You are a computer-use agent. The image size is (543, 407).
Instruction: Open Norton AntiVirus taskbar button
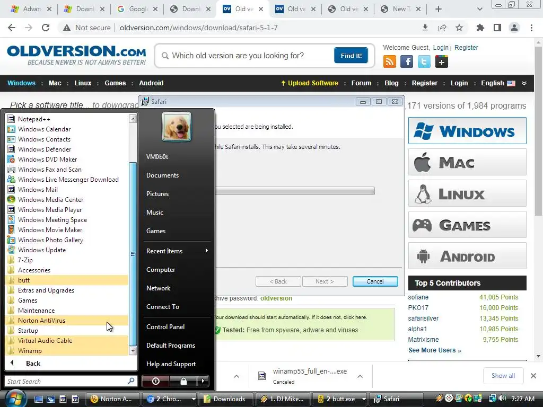[x=112, y=399]
